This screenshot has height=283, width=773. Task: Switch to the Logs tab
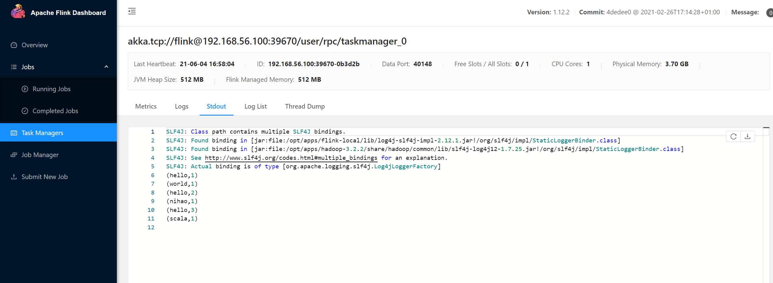tap(182, 106)
